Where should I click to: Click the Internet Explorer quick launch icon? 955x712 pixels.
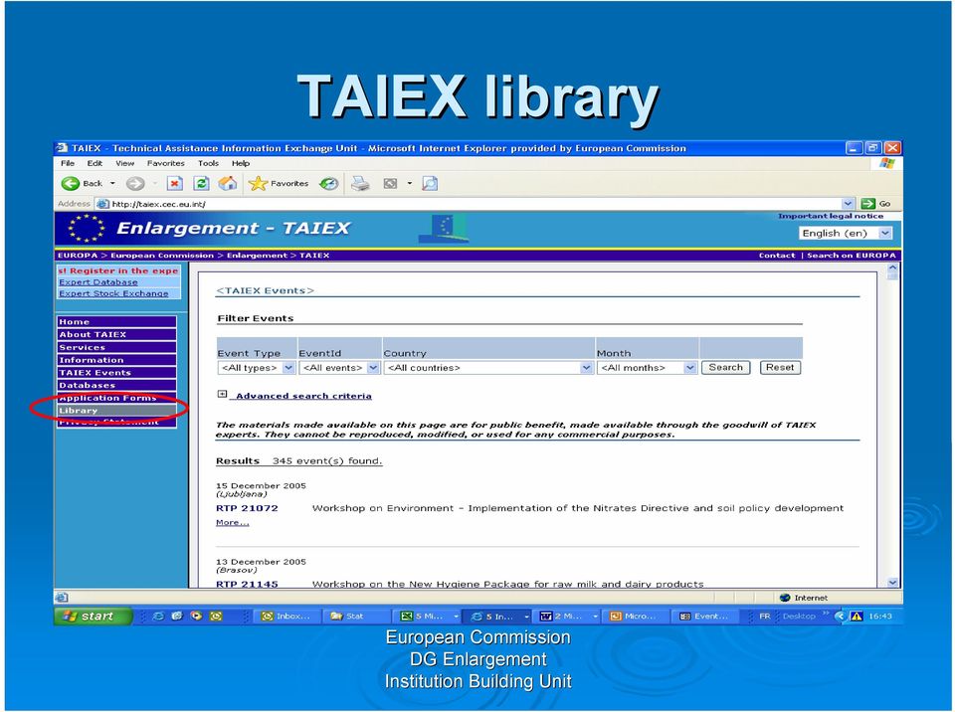158,617
